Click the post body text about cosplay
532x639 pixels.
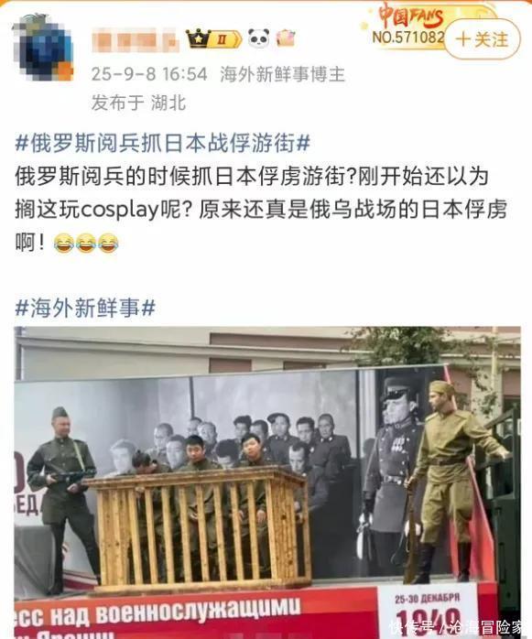261,210
